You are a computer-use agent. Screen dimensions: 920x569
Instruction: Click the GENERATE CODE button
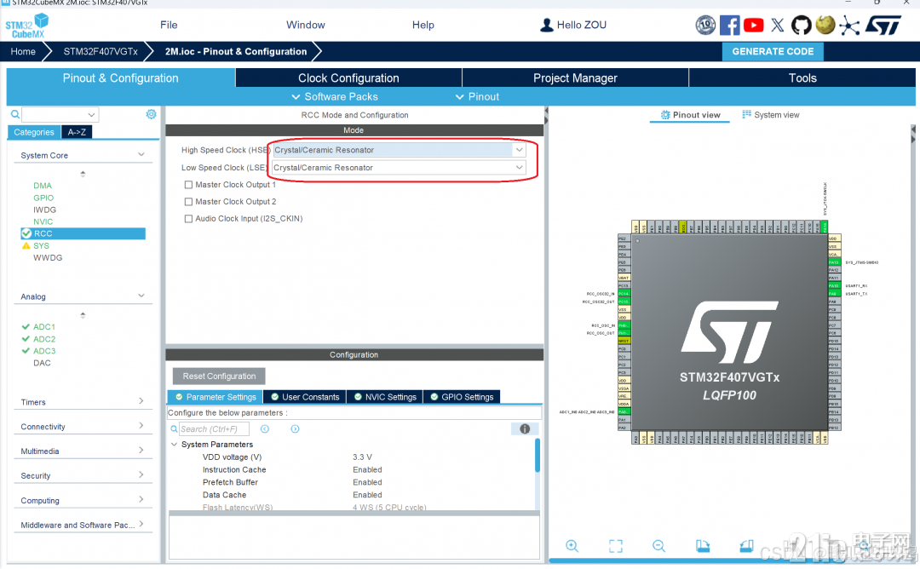coord(773,52)
